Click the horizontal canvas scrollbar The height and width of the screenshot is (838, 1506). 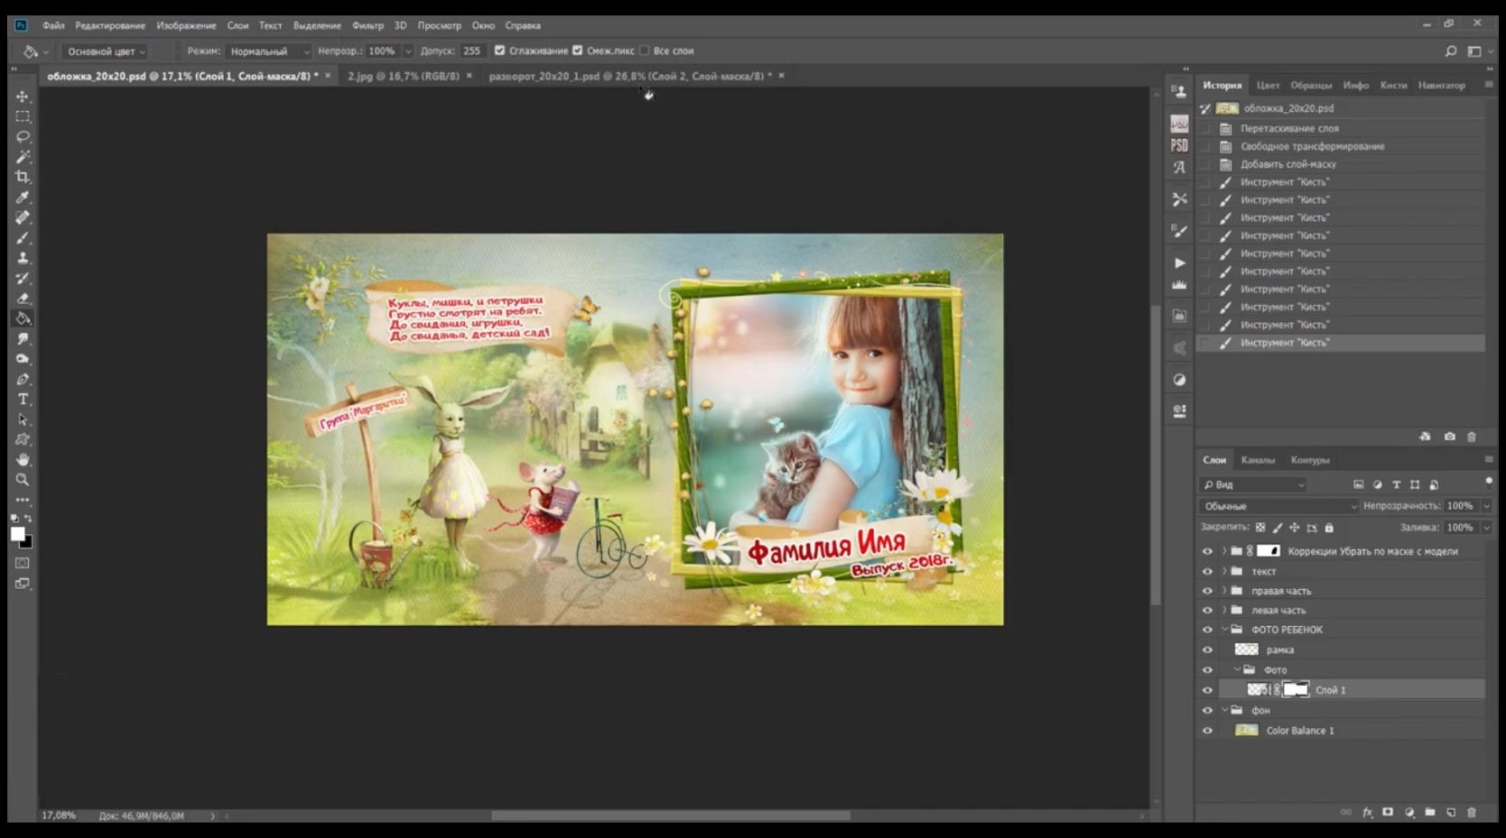click(671, 815)
